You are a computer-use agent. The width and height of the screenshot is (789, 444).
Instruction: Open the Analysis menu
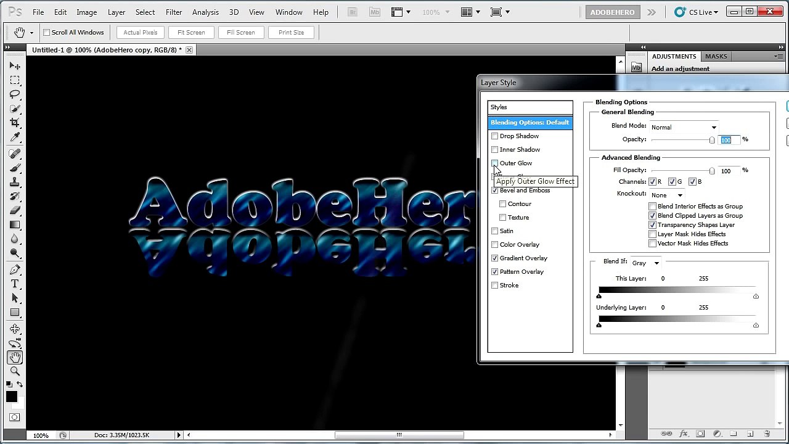pos(205,12)
